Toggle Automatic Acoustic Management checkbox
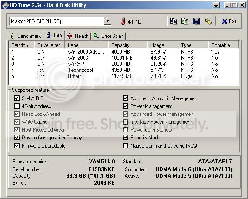The width and height of the screenshot is (248, 199). coord(125,98)
